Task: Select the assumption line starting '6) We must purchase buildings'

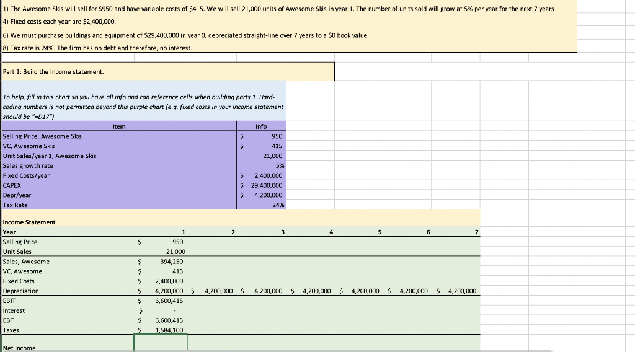Action: [x=185, y=35]
